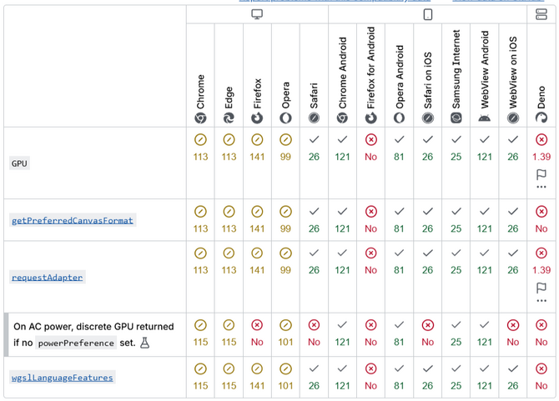Click the desktop platform icon in header
This screenshot has width=559, height=401.
257,14
